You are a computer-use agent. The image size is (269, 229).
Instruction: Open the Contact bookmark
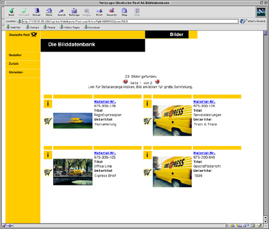[33, 27]
